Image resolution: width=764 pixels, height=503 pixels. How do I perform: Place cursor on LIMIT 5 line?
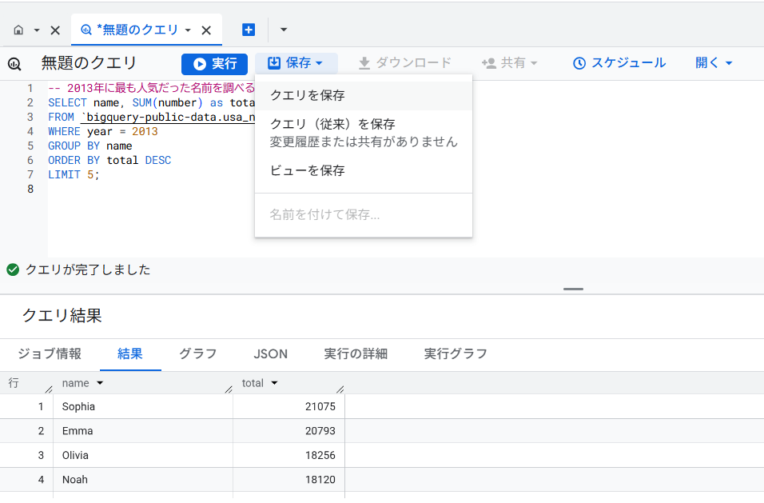[74, 174]
